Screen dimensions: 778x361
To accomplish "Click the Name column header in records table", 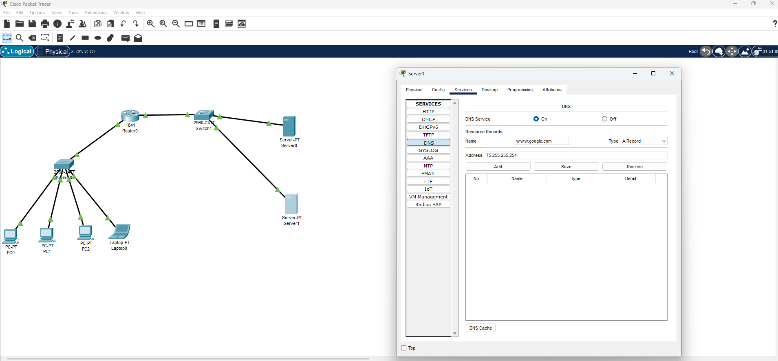I will (x=517, y=178).
